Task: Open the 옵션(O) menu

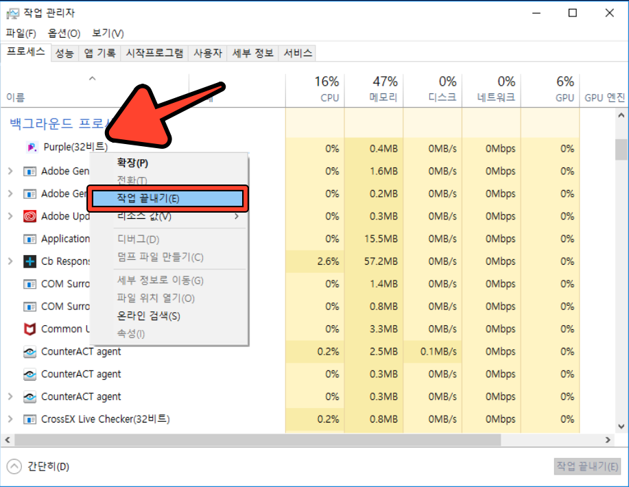Action: pos(64,34)
